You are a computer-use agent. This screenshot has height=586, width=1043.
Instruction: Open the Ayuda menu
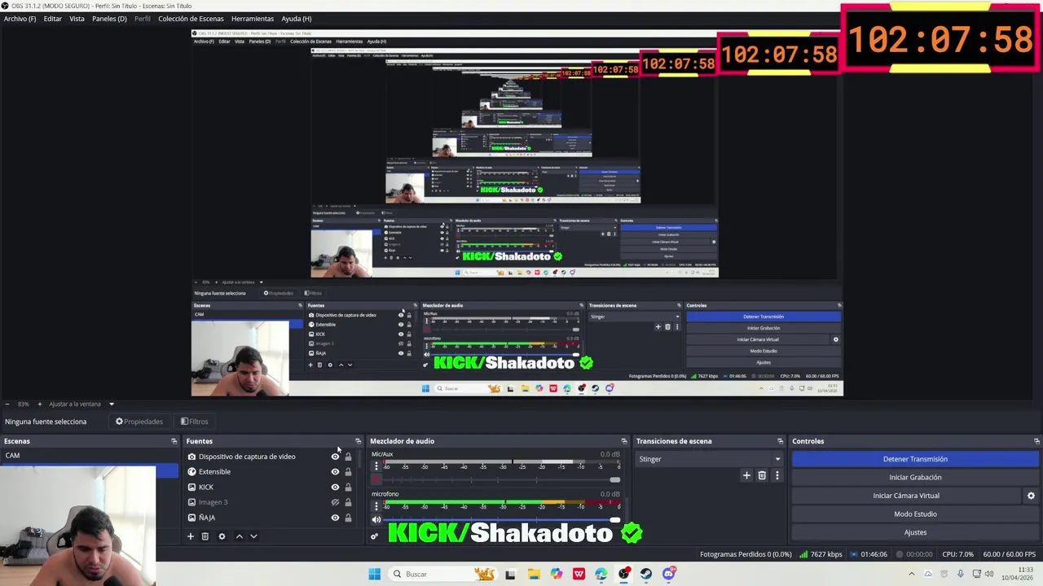[x=297, y=19]
